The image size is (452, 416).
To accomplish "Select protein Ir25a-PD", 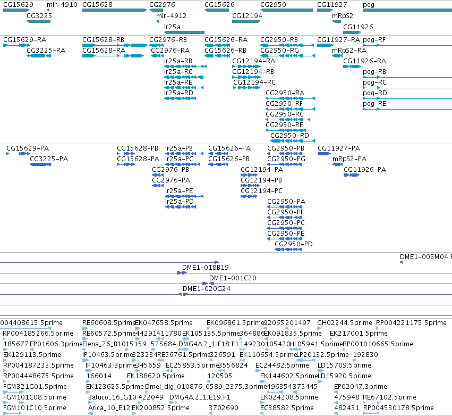I will (181, 207).
